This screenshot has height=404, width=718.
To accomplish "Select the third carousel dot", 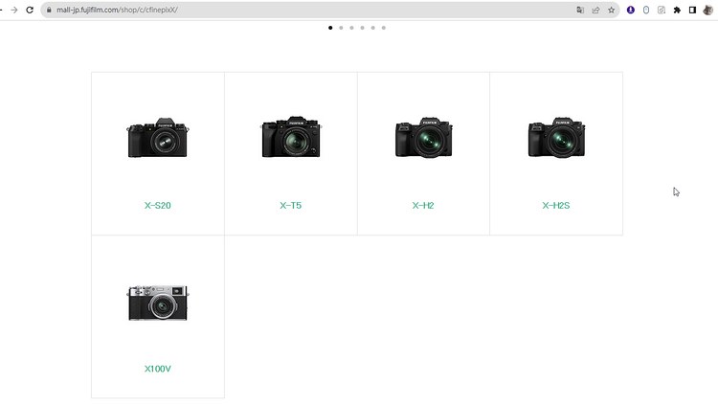I will (x=351, y=28).
